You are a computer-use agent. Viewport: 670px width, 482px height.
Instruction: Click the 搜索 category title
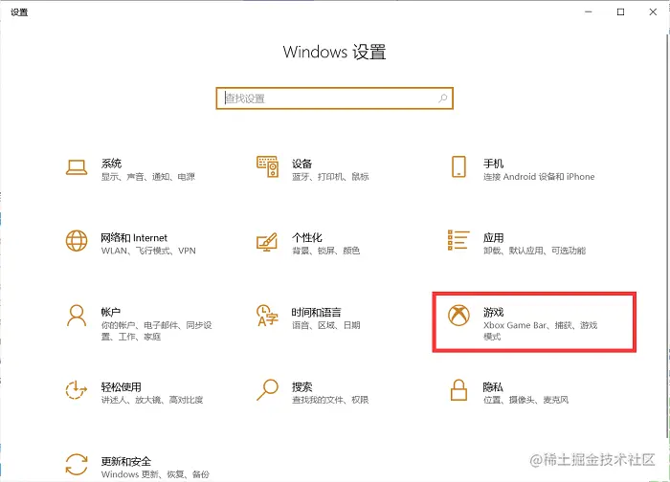[x=302, y=386]
